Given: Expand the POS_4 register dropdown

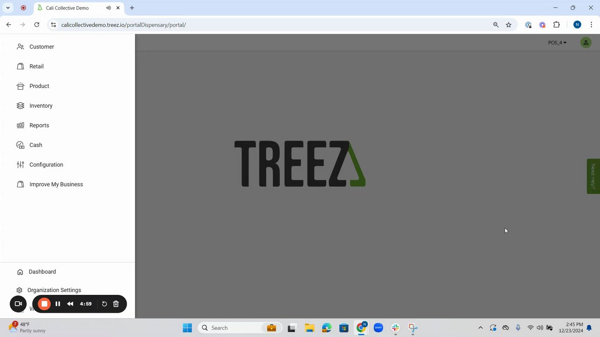Looking at the screenshot, I should click(557, 43).
